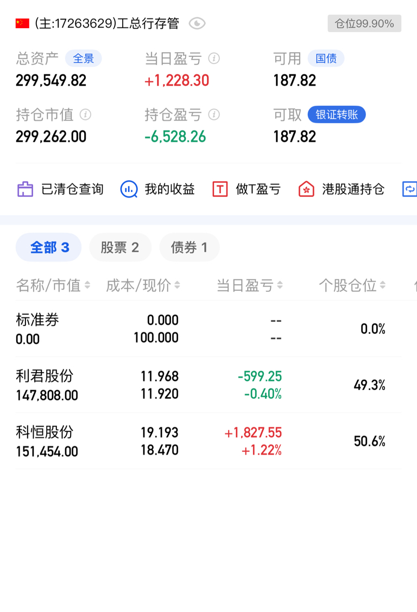Switch to the 债券 1 tab
The width and height of the screenshot is (417, 612).
click(189, 247)
